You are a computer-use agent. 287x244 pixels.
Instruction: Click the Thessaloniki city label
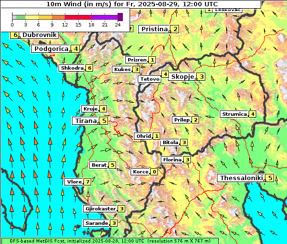(x=241, y=178)
